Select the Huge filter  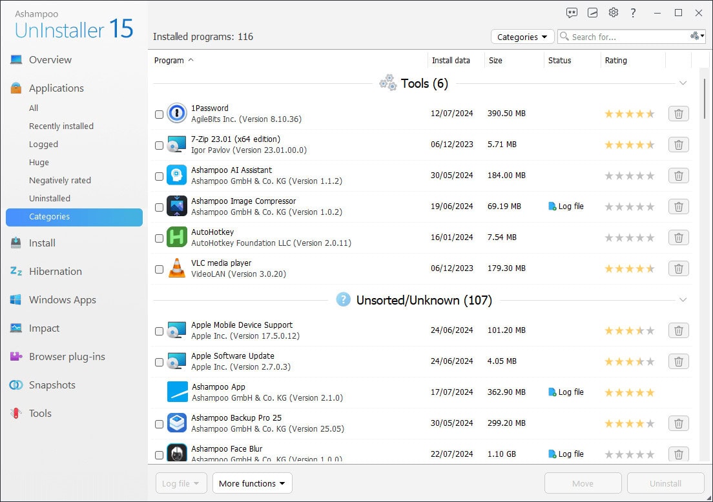[39, 162]
